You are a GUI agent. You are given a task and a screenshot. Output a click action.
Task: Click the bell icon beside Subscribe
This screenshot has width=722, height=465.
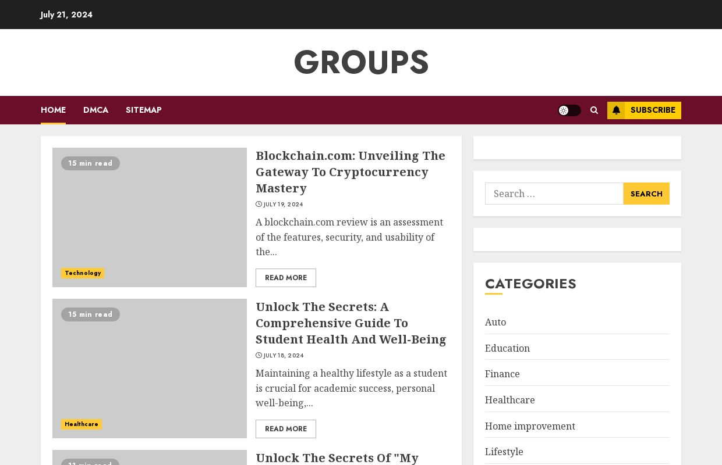point(616,110)
